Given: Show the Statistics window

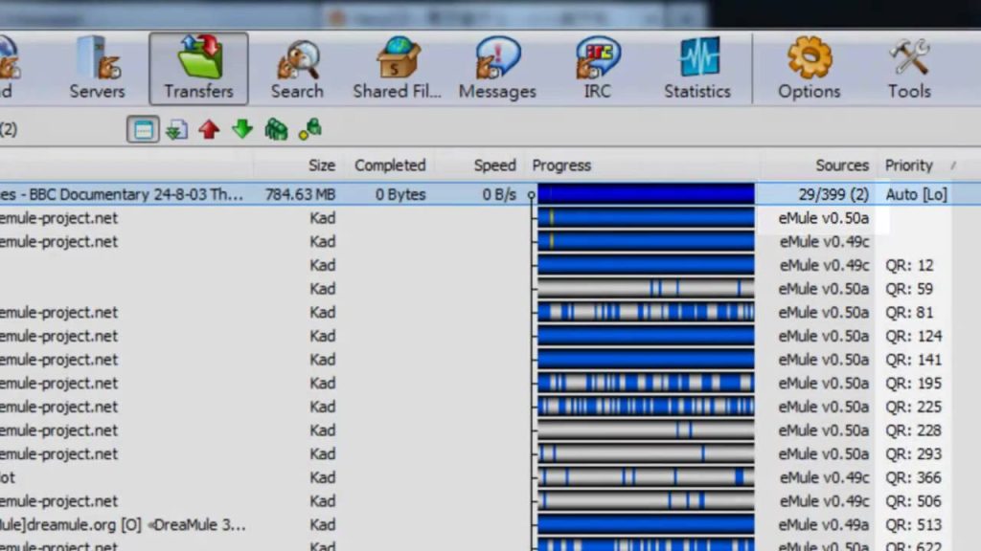Looking at the screenshot, I should point(697,69).
